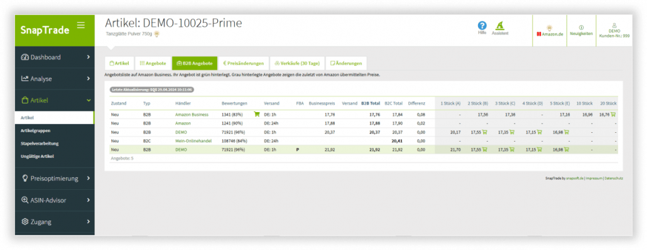This screenshot has height=250, width=647.
Task: Switch to the Preisänderungen tab
Action: point(244,63)
